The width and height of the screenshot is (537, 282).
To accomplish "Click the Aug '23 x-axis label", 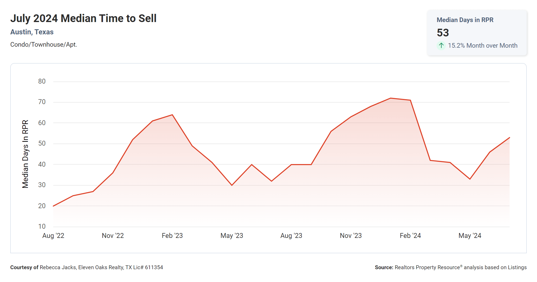I will click(x=291, y=236).
